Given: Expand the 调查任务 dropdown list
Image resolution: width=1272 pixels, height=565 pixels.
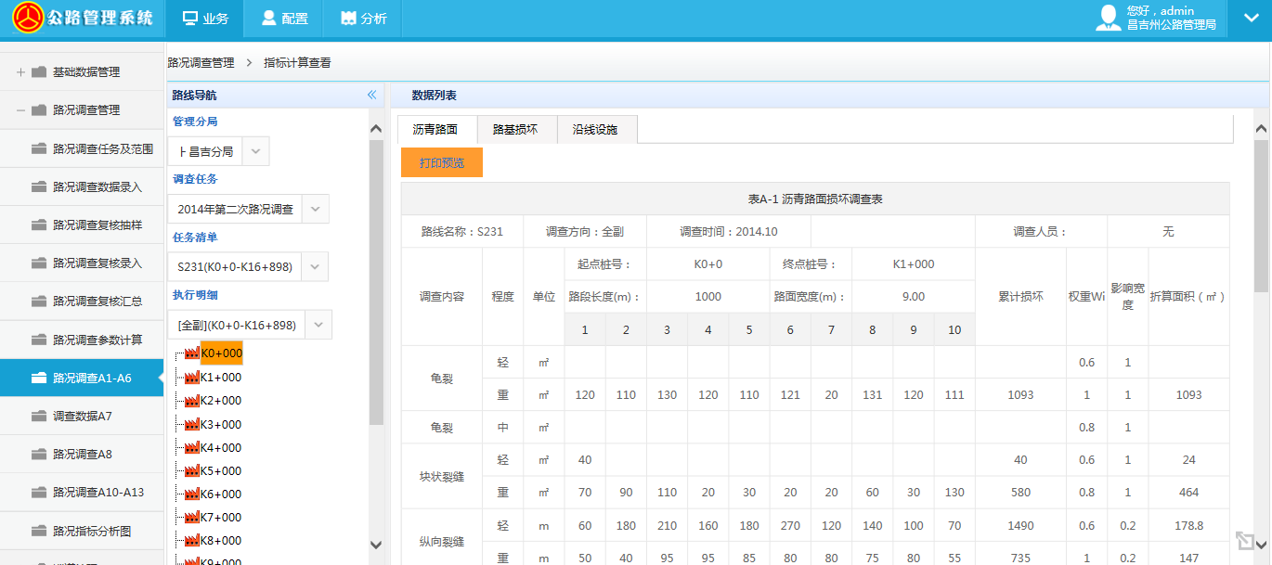Looking at the screenshot, I should tap(316, 209).
